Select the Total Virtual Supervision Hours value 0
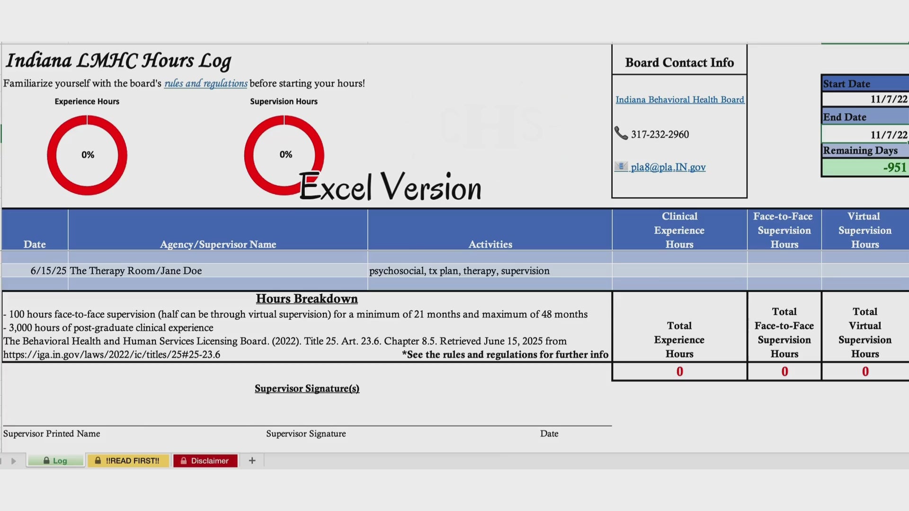909x511 pixels. (865, 371)
